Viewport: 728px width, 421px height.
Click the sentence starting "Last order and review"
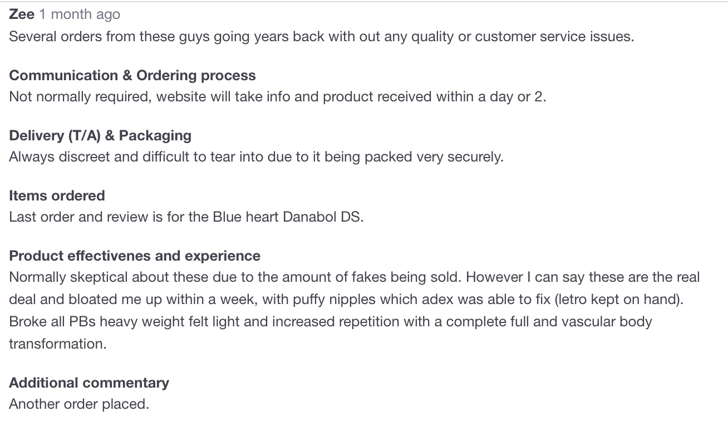pyautogui.click(x=186, y=217)
